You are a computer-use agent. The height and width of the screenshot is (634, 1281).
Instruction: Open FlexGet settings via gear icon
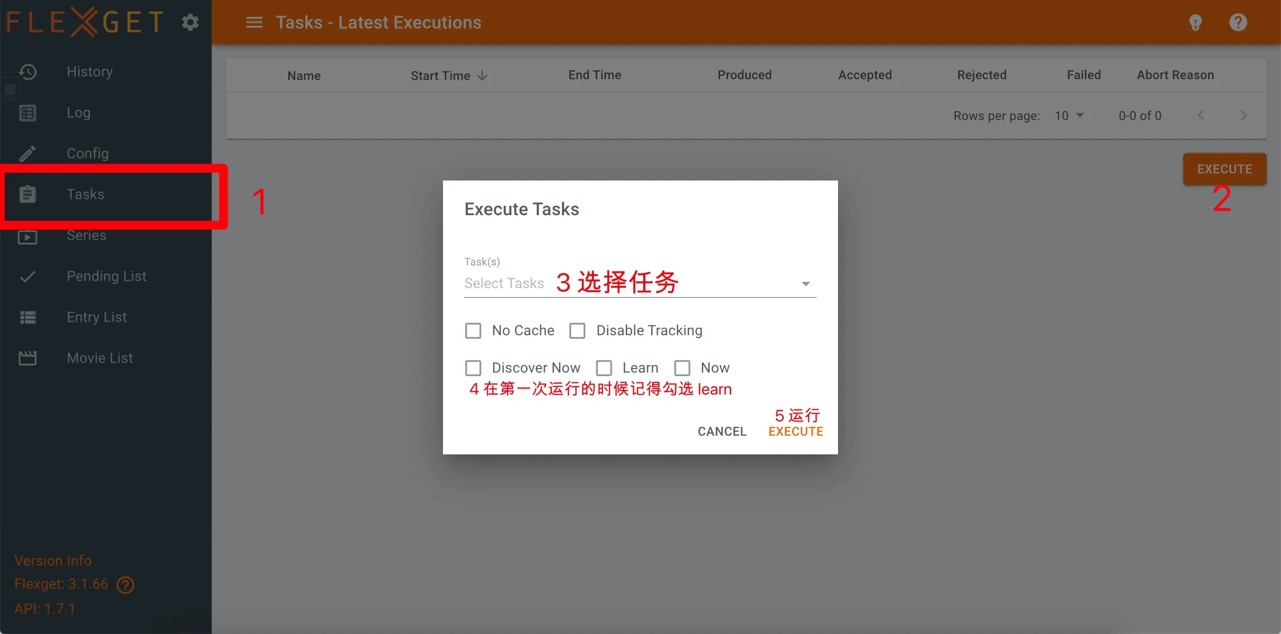click(x=189, y=22)
